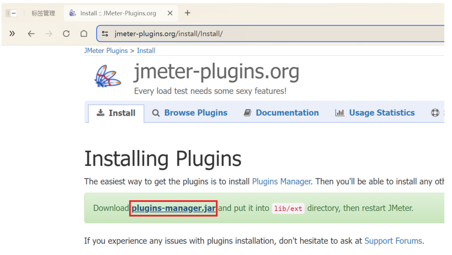Click the tab manager toggle icon

[x=11, y=13]
